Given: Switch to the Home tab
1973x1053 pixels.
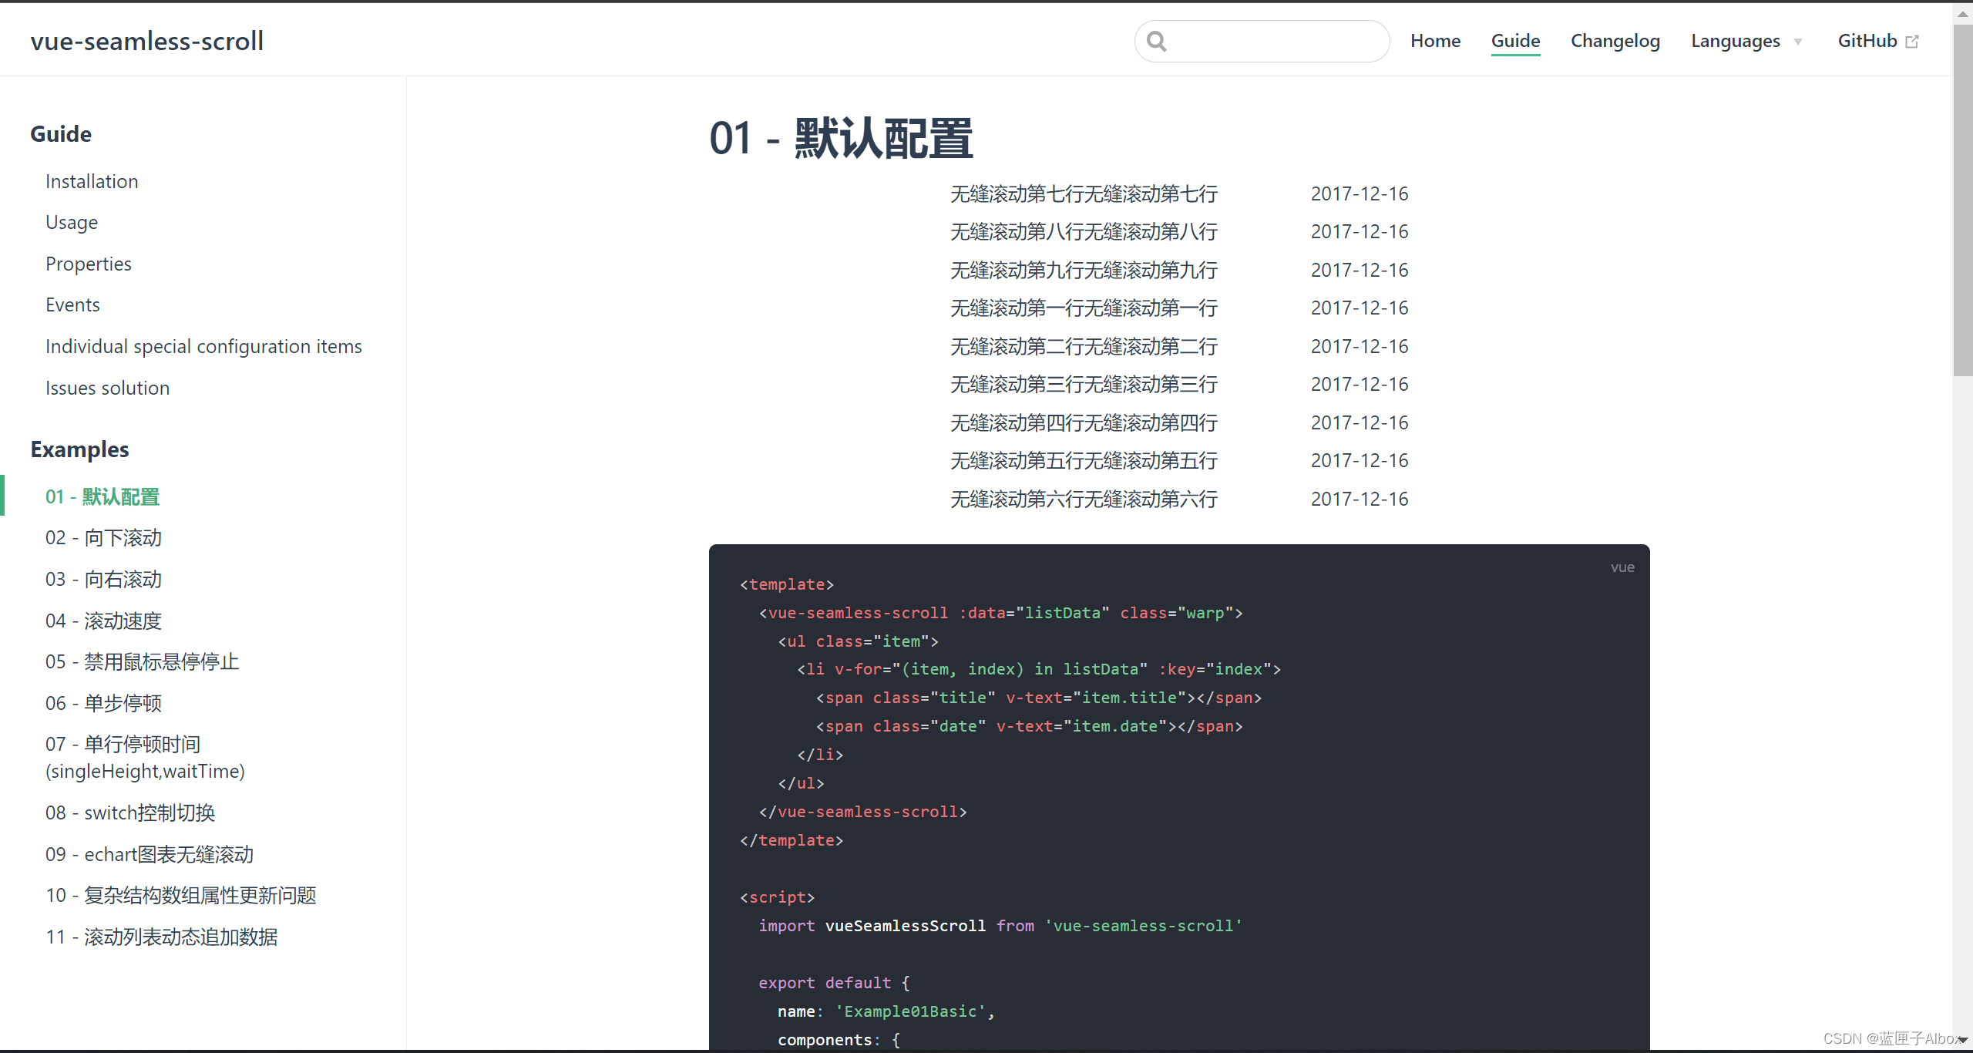Looking at the screenshot, I should (1434, 40).
